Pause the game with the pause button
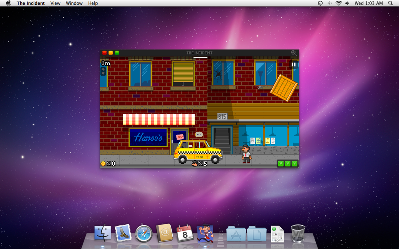Viewport: 399px width, 249px height. click(x=293, y=65)
